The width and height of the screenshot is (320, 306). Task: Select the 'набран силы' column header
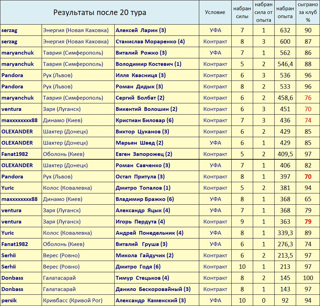coord(242,13)
